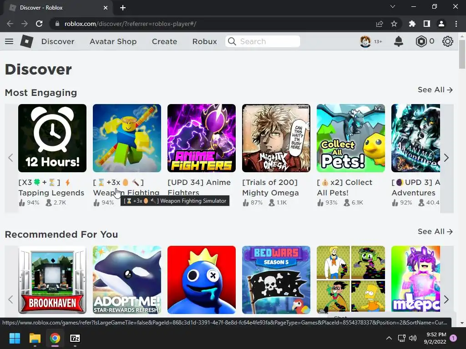The image size is (466, 349).
Task: Open Tapping Legends 12 Hours thumbnail
Action: pyautogui.click(x=52, y=138)
